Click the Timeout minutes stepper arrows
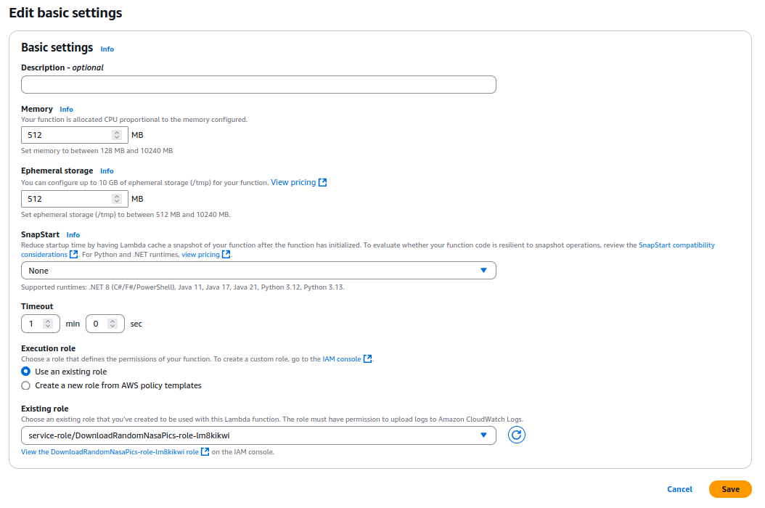 click(48, 324)
